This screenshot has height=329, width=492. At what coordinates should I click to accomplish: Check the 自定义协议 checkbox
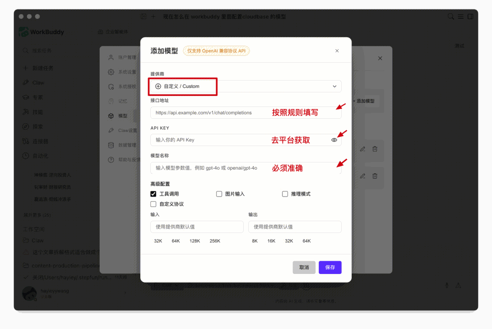[153, 204]
